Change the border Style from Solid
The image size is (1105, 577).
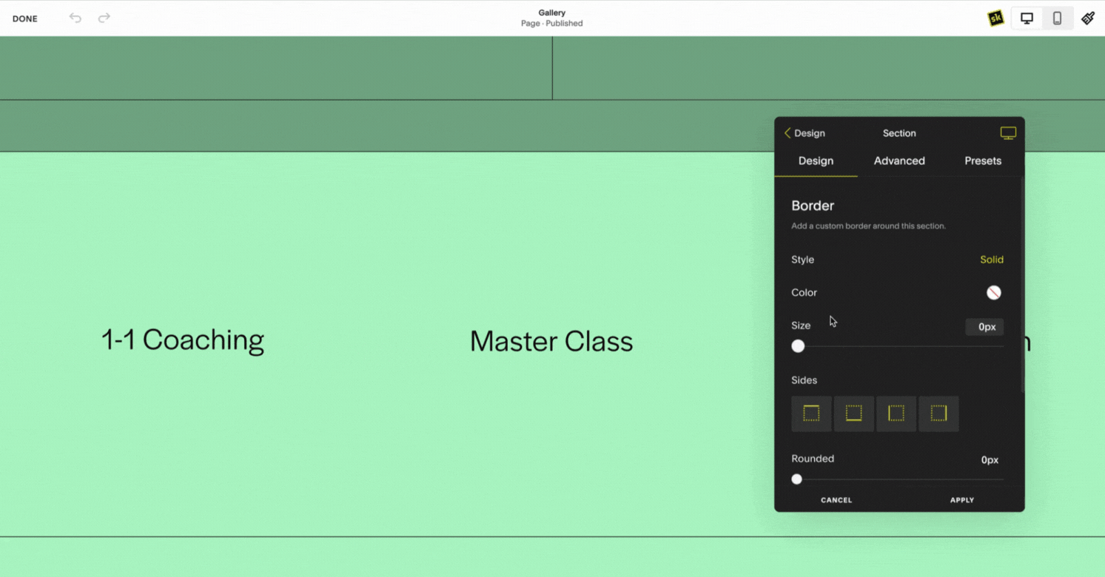point(992,260)
